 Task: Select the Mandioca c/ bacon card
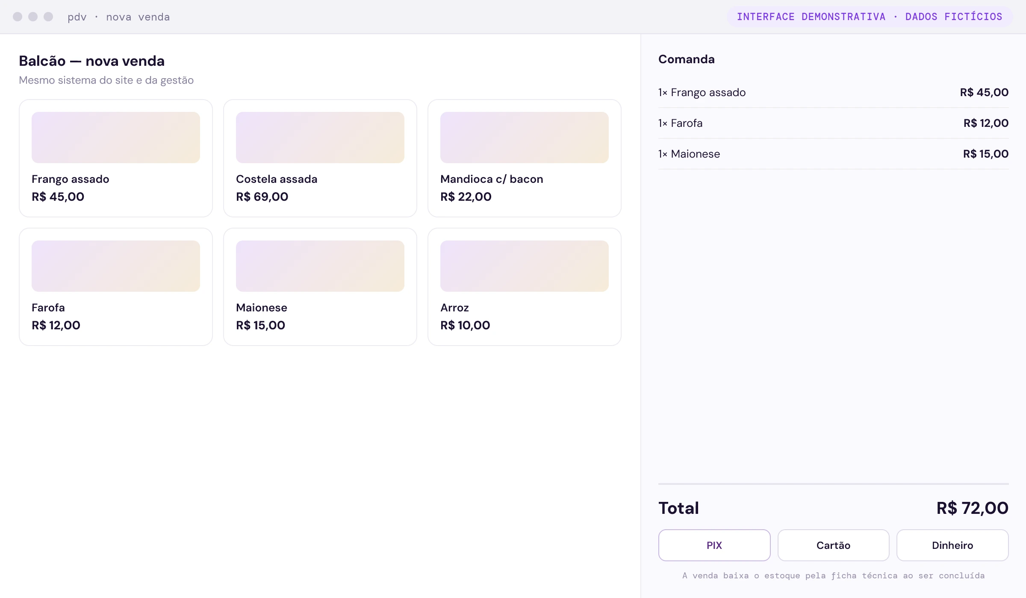click(x=525, y=158)
